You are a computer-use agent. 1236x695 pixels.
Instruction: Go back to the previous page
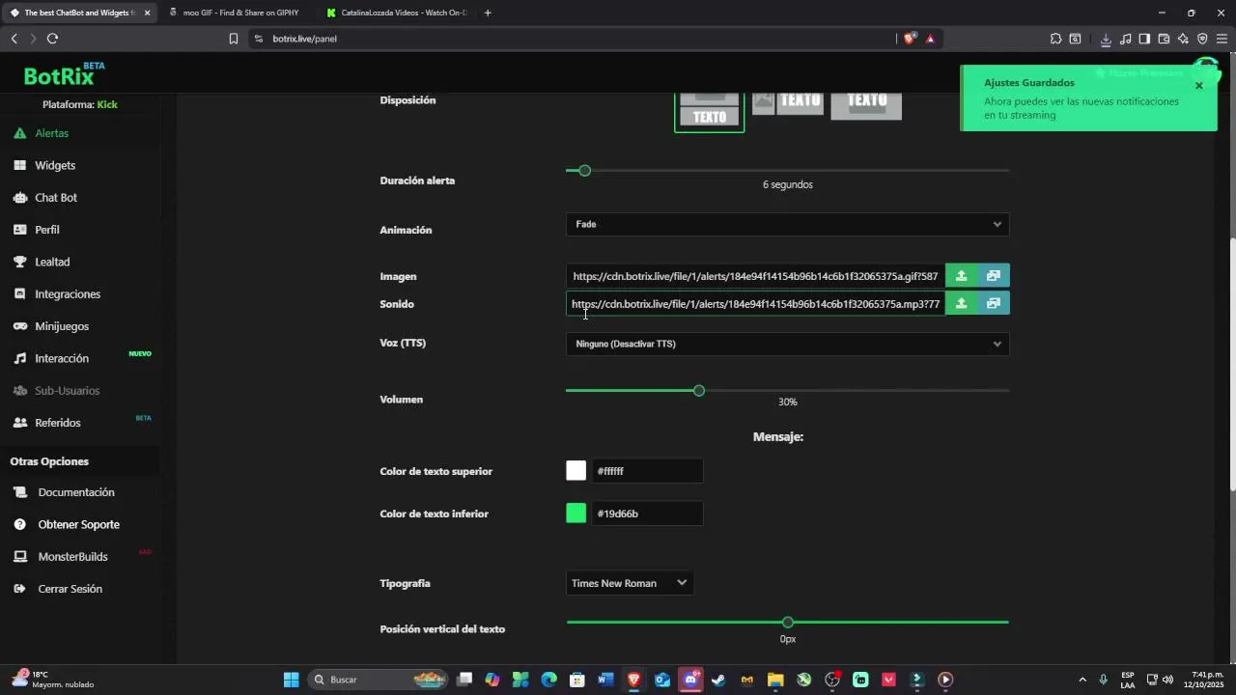click(14, 39)
